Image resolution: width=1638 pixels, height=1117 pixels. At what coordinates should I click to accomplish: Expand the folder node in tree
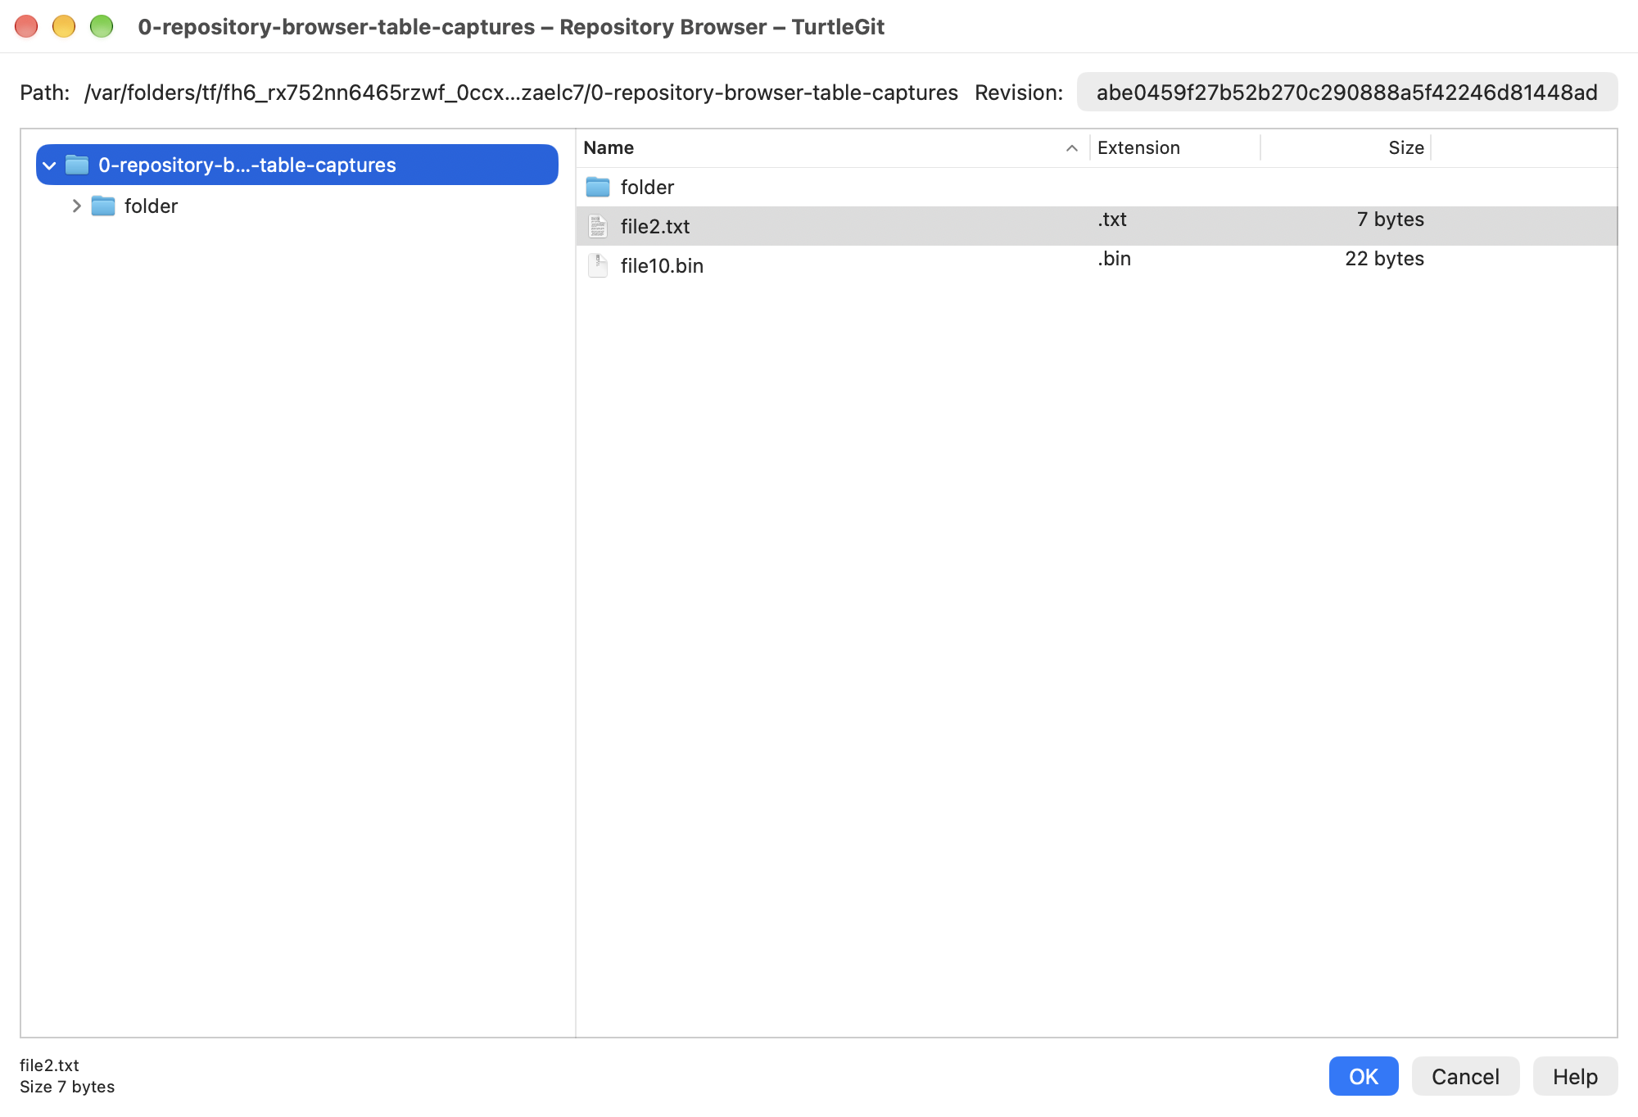tap(76, 206)
